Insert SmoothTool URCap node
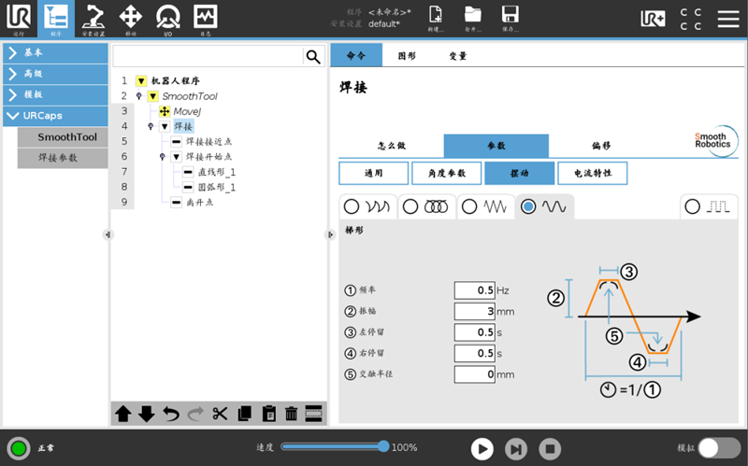The width and height of the screenshot is (748, 466). [63, 137]
